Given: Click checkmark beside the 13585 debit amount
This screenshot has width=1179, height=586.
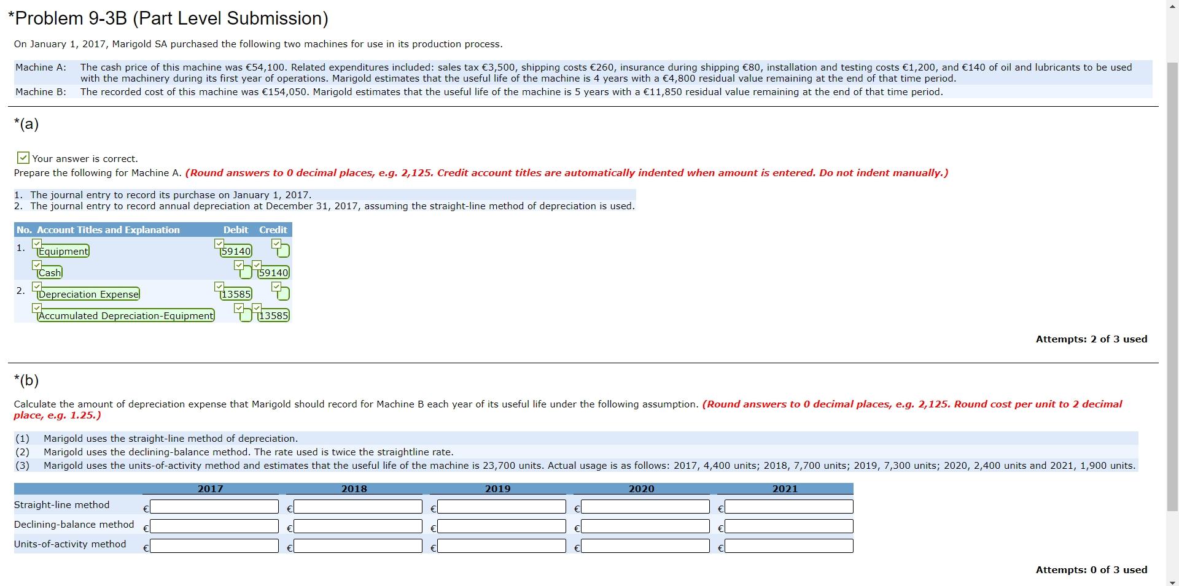Looking at the screenshot, I should pyautogui.click(x=219, y=286).
